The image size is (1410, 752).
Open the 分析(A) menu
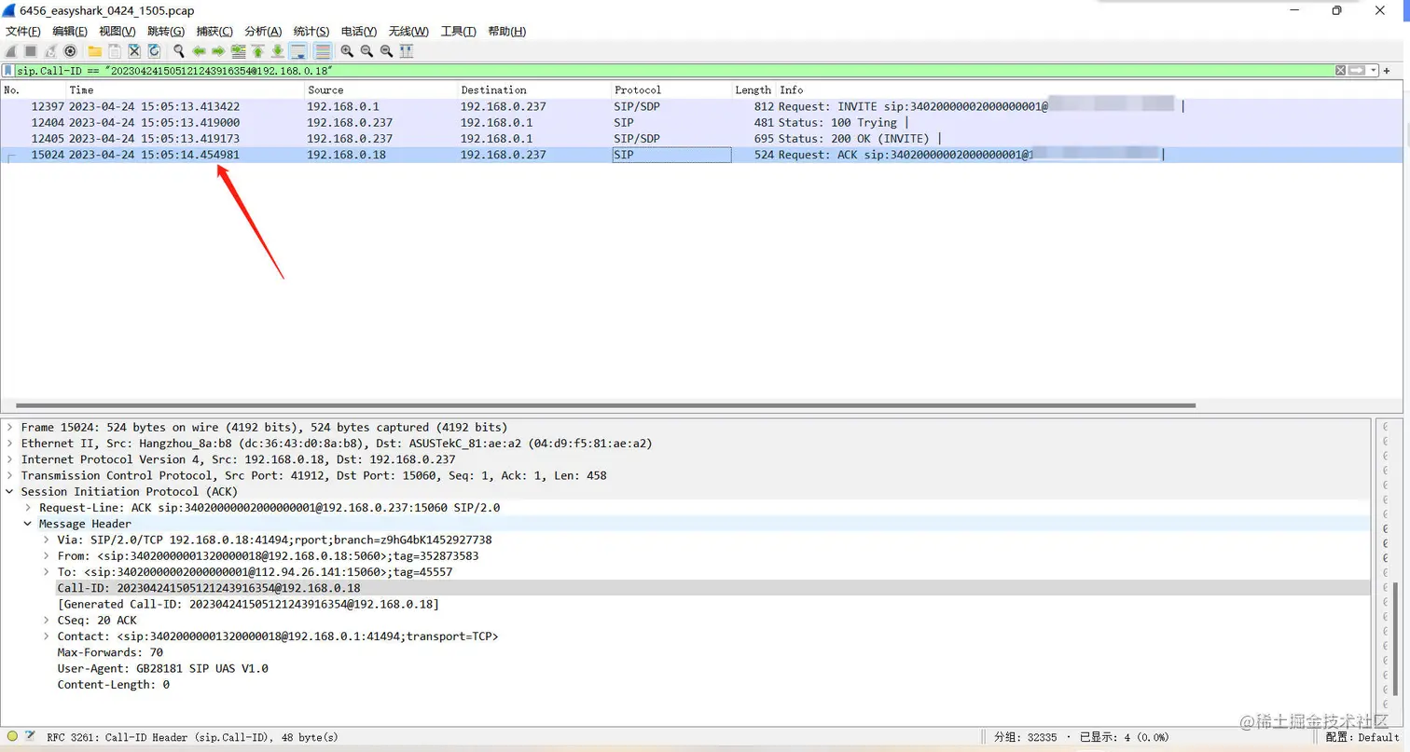tap(263, 32)
